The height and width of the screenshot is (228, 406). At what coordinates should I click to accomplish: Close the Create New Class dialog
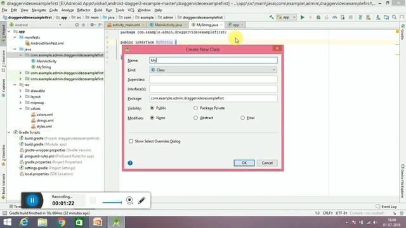point(277,48)
